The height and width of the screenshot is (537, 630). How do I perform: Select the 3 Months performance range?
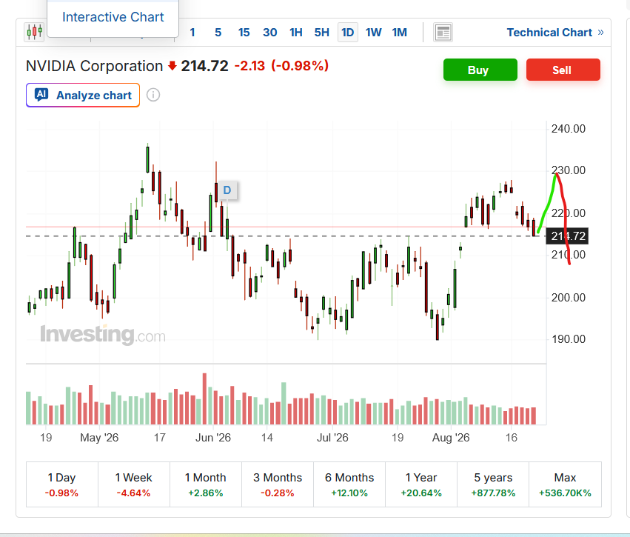coord(277,484)
